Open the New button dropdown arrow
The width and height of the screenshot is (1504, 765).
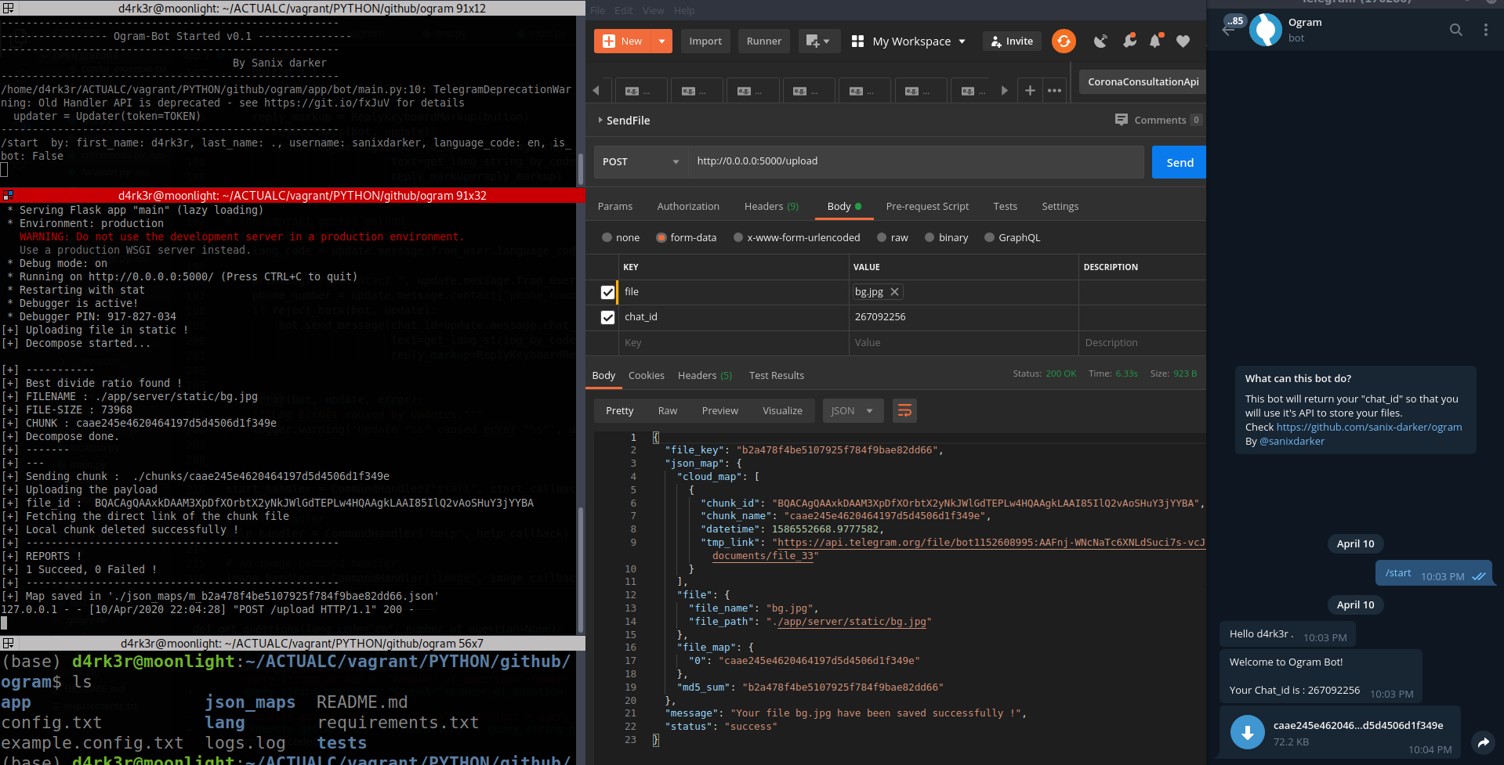[661, 41]
